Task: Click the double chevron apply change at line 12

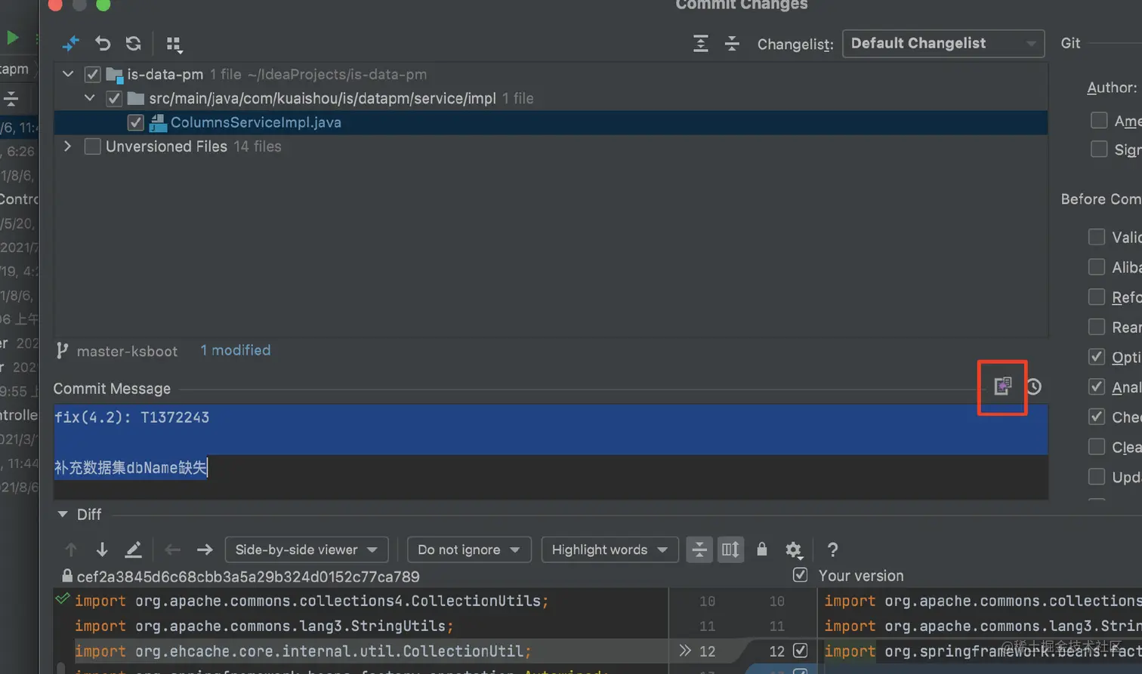Action: tap(685, 650)
